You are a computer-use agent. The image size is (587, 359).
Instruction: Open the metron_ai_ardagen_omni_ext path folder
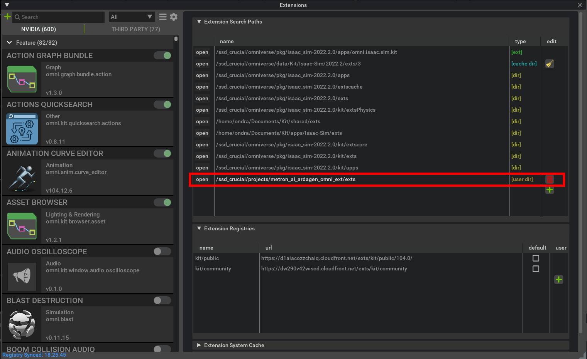pos(202,179)
